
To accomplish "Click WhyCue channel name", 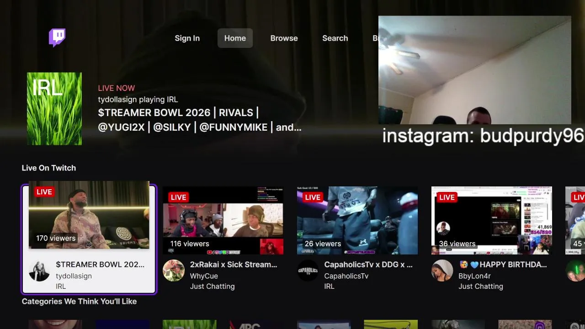I will (204, 276).
